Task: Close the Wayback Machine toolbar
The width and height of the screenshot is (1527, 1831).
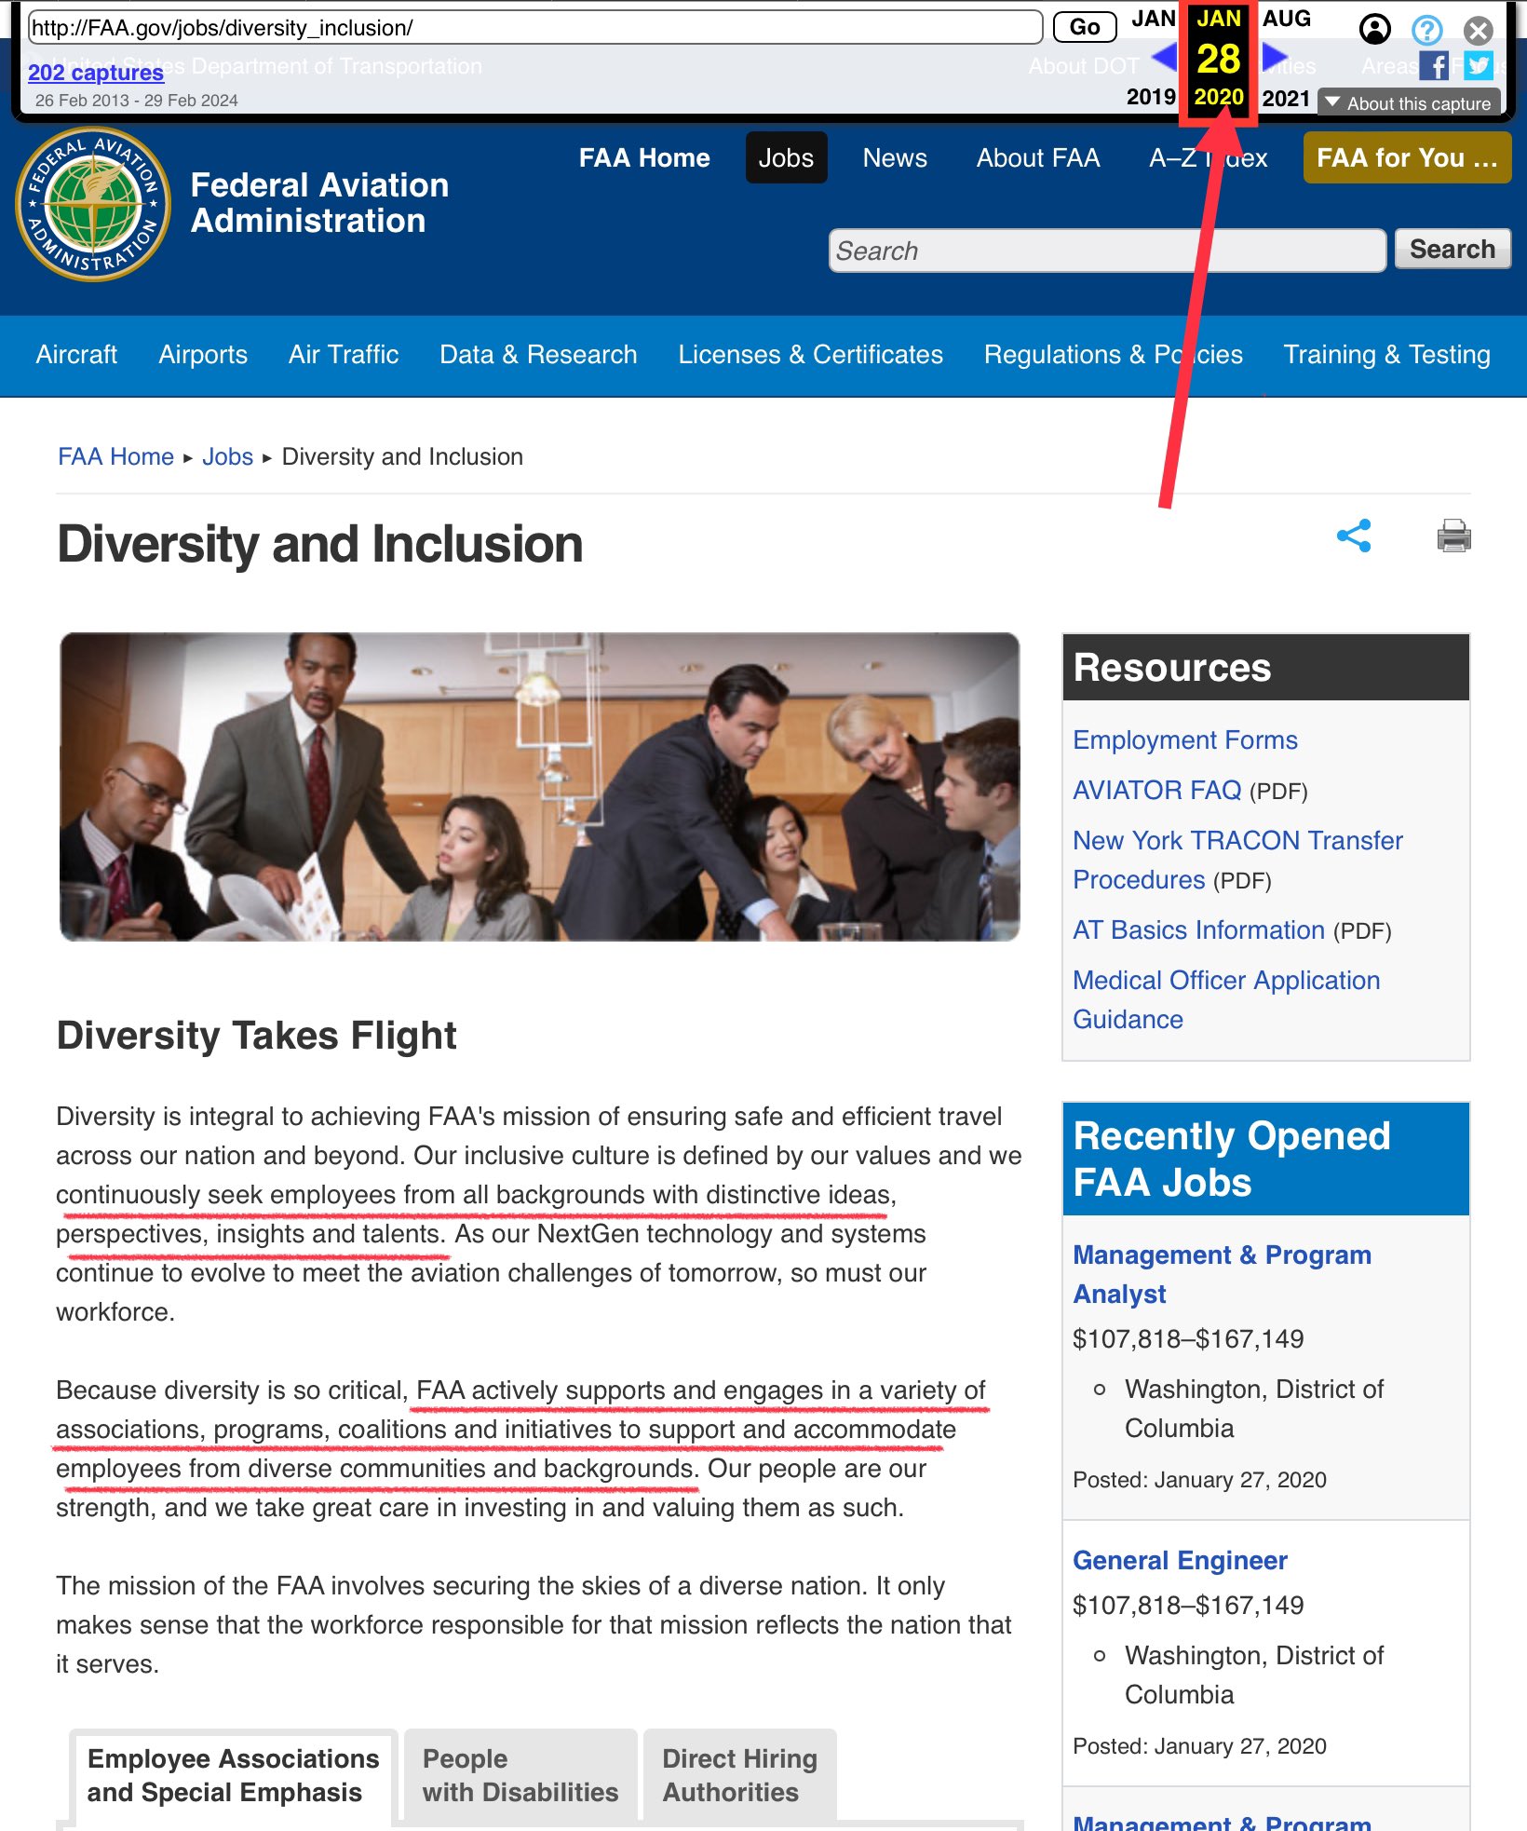Action: click(x=1478, y=31)
